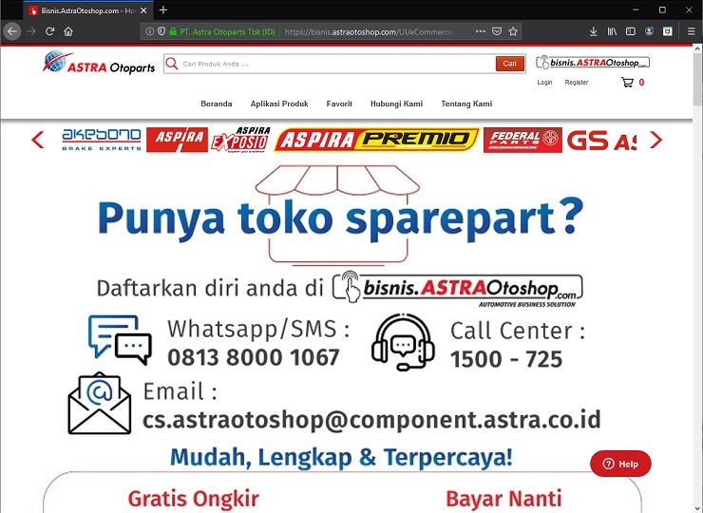Viewport: 703px width, 513px height.
Task: Open Favorit menu item
Action: coord(339,104)
